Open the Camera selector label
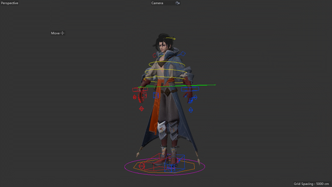This screenshot has width=332, height=187. coord(157,3)
